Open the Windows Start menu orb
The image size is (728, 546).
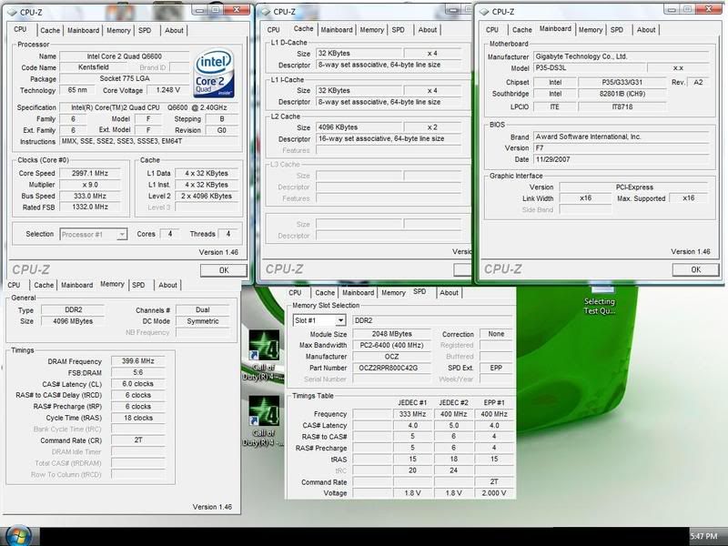19,536
